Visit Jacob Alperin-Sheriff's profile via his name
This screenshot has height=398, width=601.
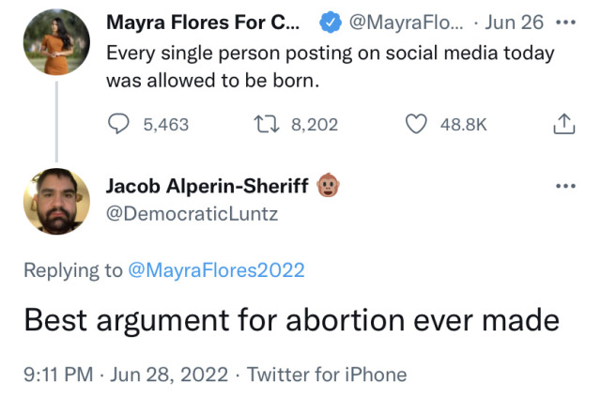[208, 186]
